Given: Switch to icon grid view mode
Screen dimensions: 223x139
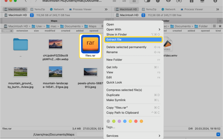Looking at the screenshot, I should coord(134,1).
